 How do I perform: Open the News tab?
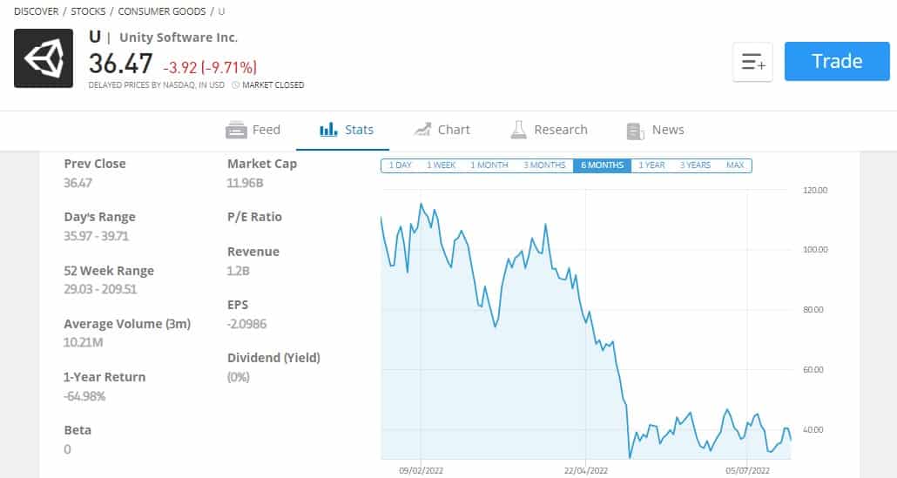pyautogui.click(x=655, y=130)
